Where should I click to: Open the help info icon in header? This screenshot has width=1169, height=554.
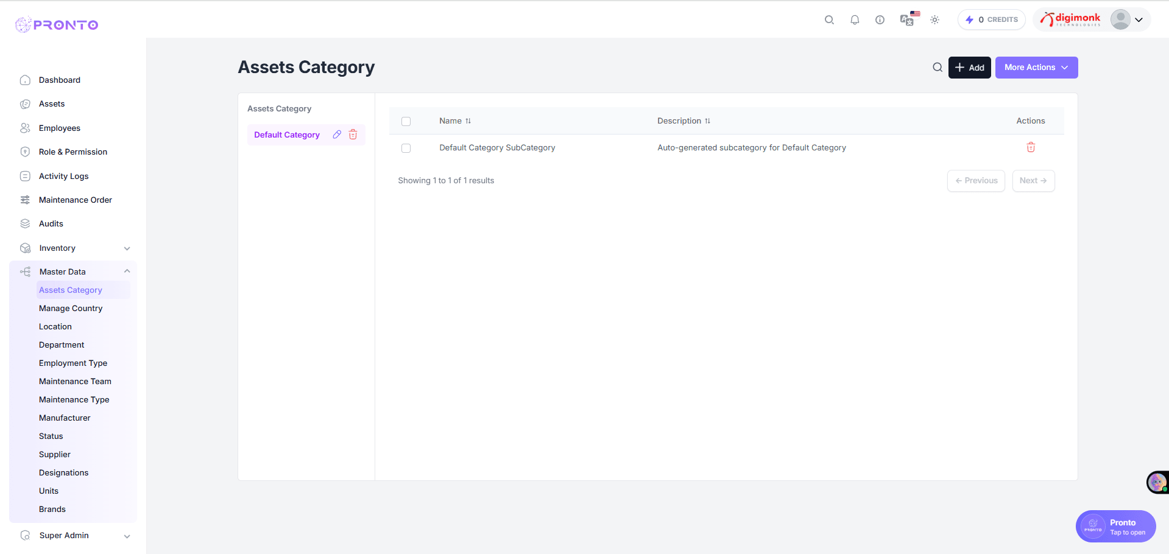(x=880, y=19)
